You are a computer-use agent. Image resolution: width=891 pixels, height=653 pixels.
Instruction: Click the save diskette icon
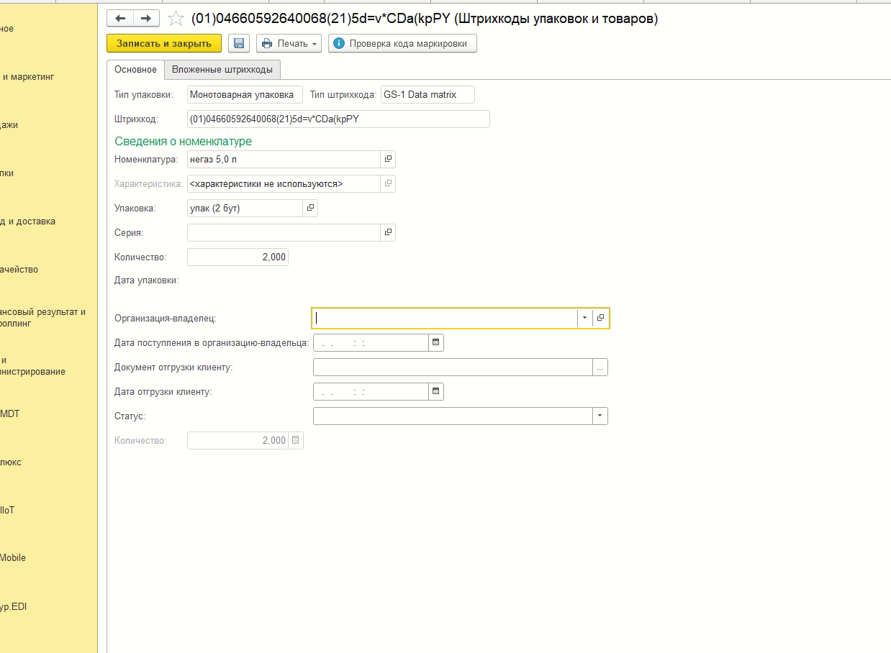coord(239,44)
